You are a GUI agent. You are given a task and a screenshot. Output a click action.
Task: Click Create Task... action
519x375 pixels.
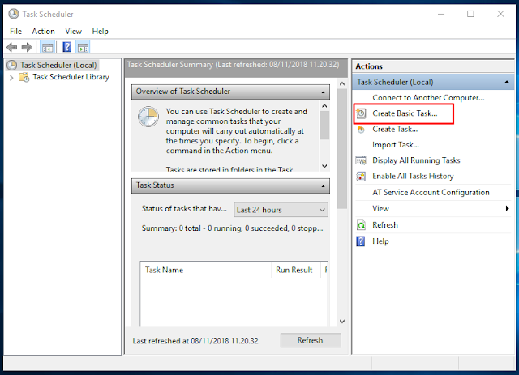[x=395, y=130]
